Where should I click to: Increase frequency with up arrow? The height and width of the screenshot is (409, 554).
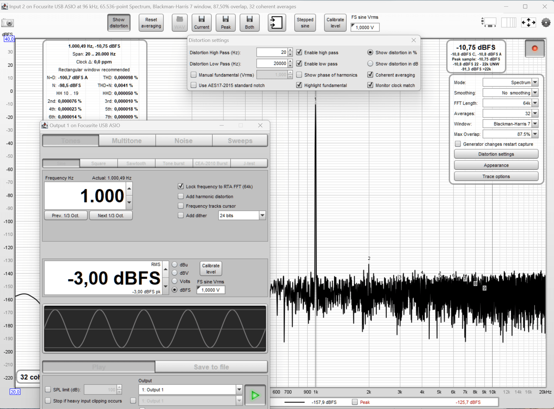[129, 189]
